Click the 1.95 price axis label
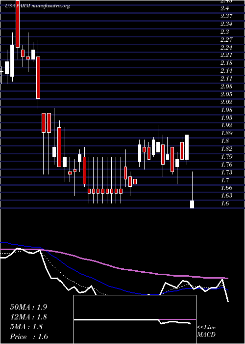Viewport: 245px width, 344px height. tap(226, 118)
